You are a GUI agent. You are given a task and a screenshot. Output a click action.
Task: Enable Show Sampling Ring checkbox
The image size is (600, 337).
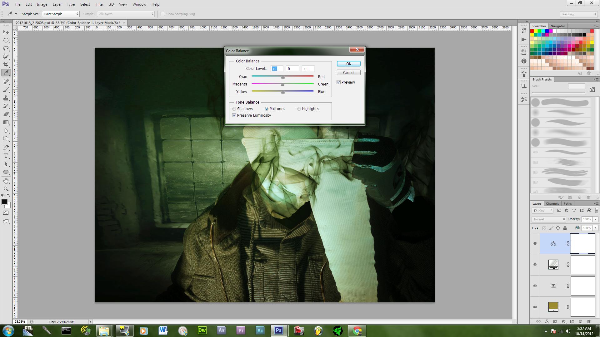[x=163, y=14]
